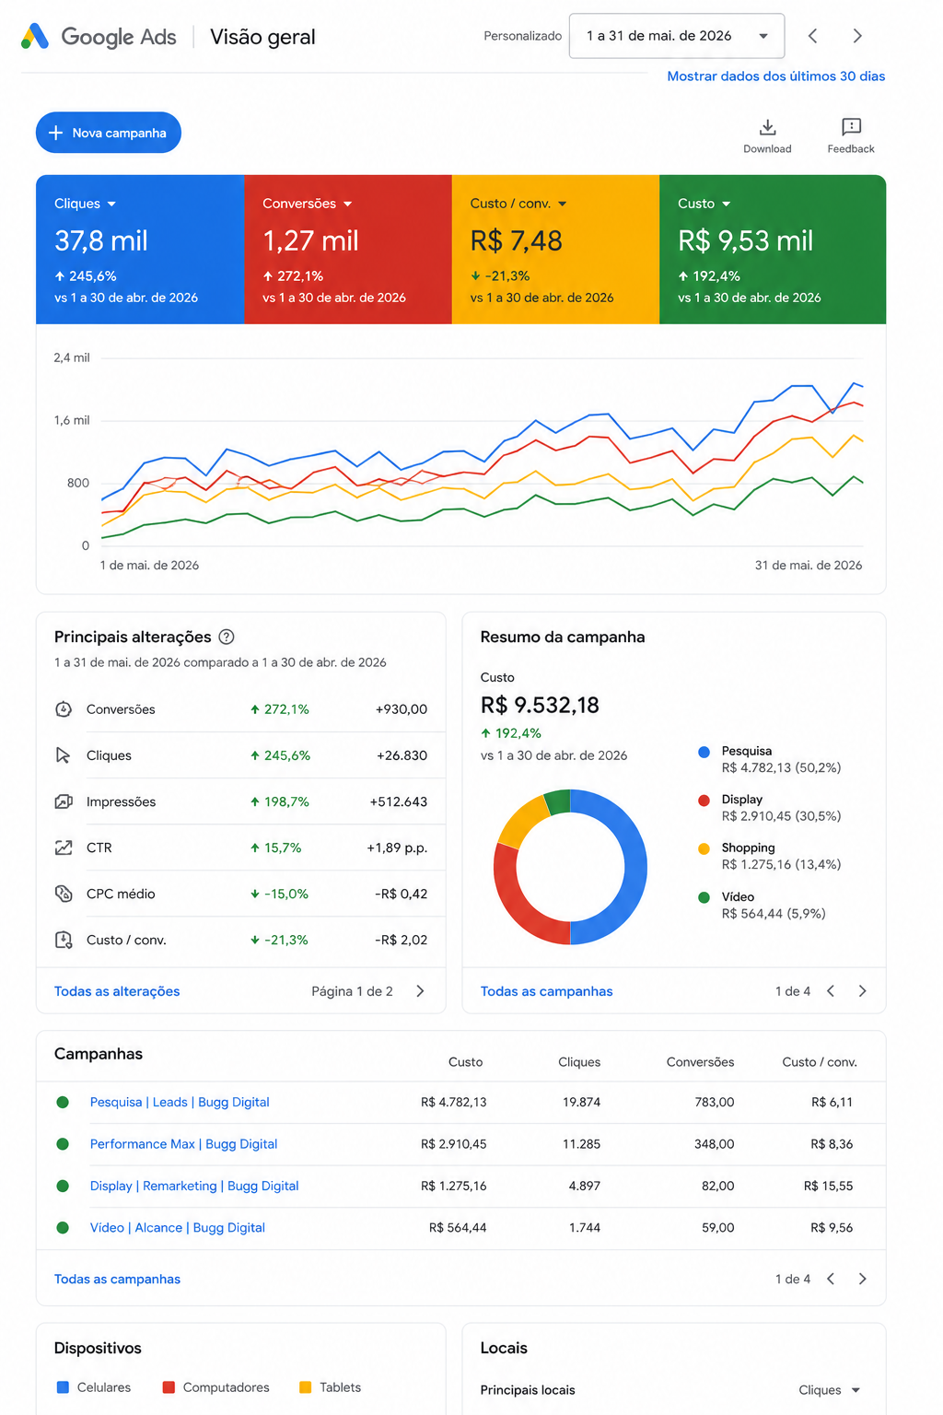Click red Display legend dot
This screenshot has width=943, height=1415.
coord(704,800)
